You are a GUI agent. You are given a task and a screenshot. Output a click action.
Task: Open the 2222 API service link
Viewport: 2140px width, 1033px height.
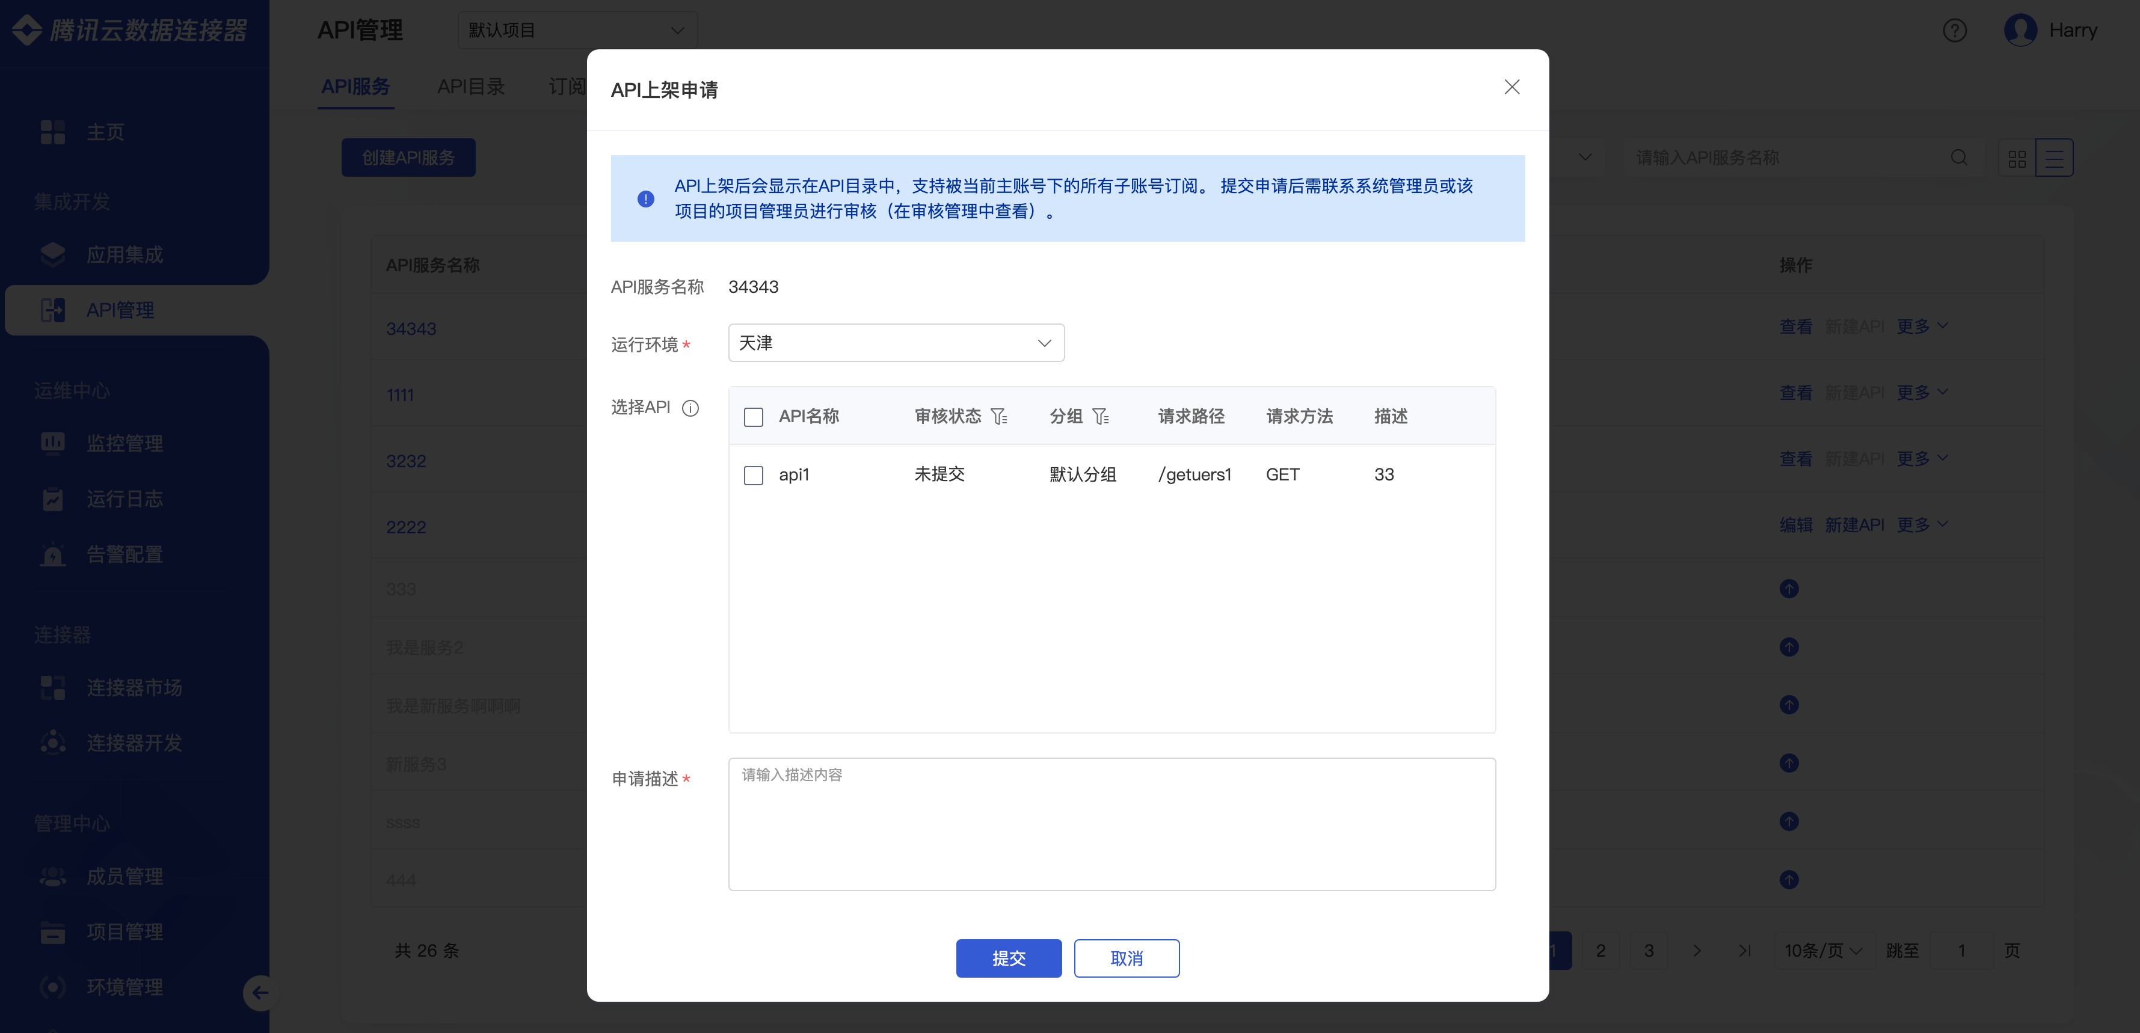point(406,527)
